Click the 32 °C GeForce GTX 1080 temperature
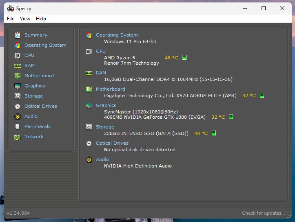Viewport: 295px width, 222px height. point(218,117)
